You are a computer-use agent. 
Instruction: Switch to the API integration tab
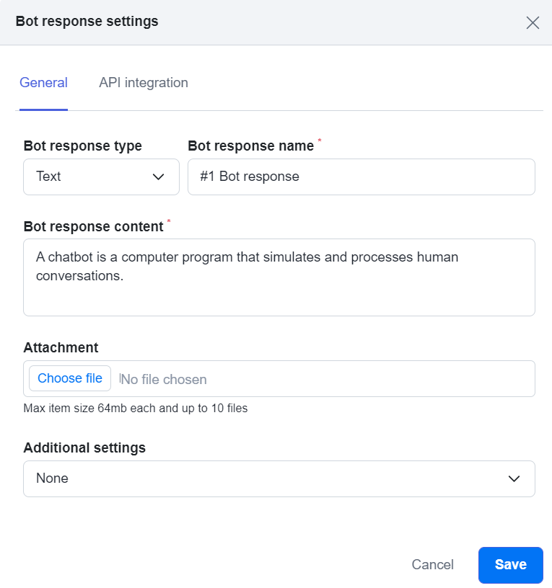(x=143, y=82)
